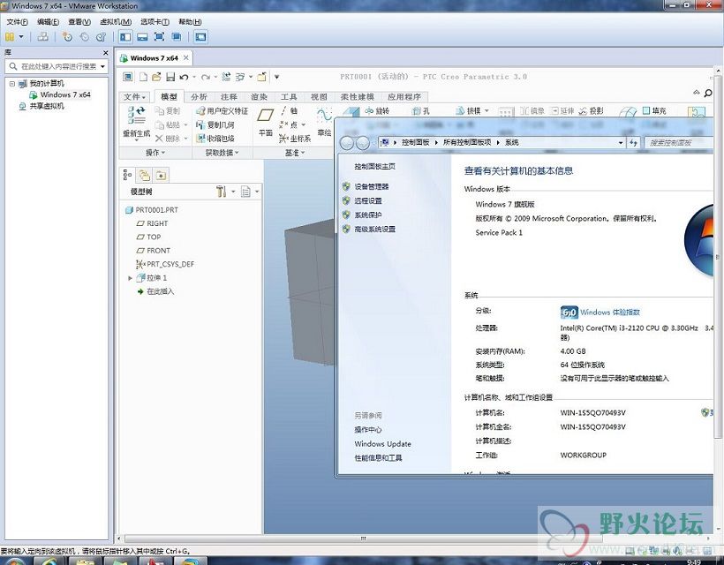Expand the 获取数据 group dropdown
The width and height of the screenshot is (724, 565).
pyautogui.click(x=222, y=153)
